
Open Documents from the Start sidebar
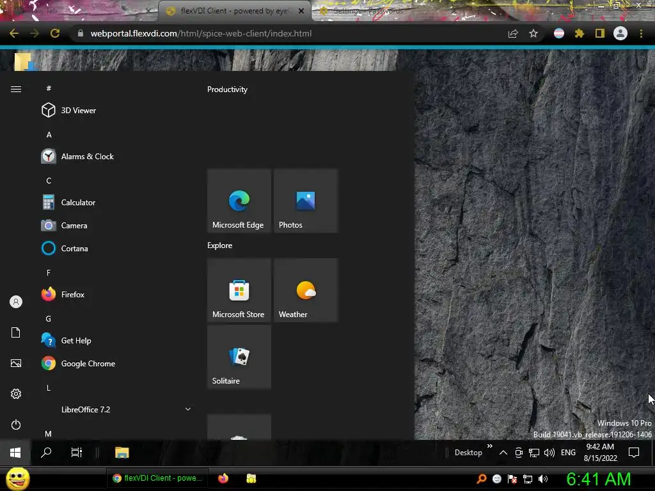coord(16,332)
